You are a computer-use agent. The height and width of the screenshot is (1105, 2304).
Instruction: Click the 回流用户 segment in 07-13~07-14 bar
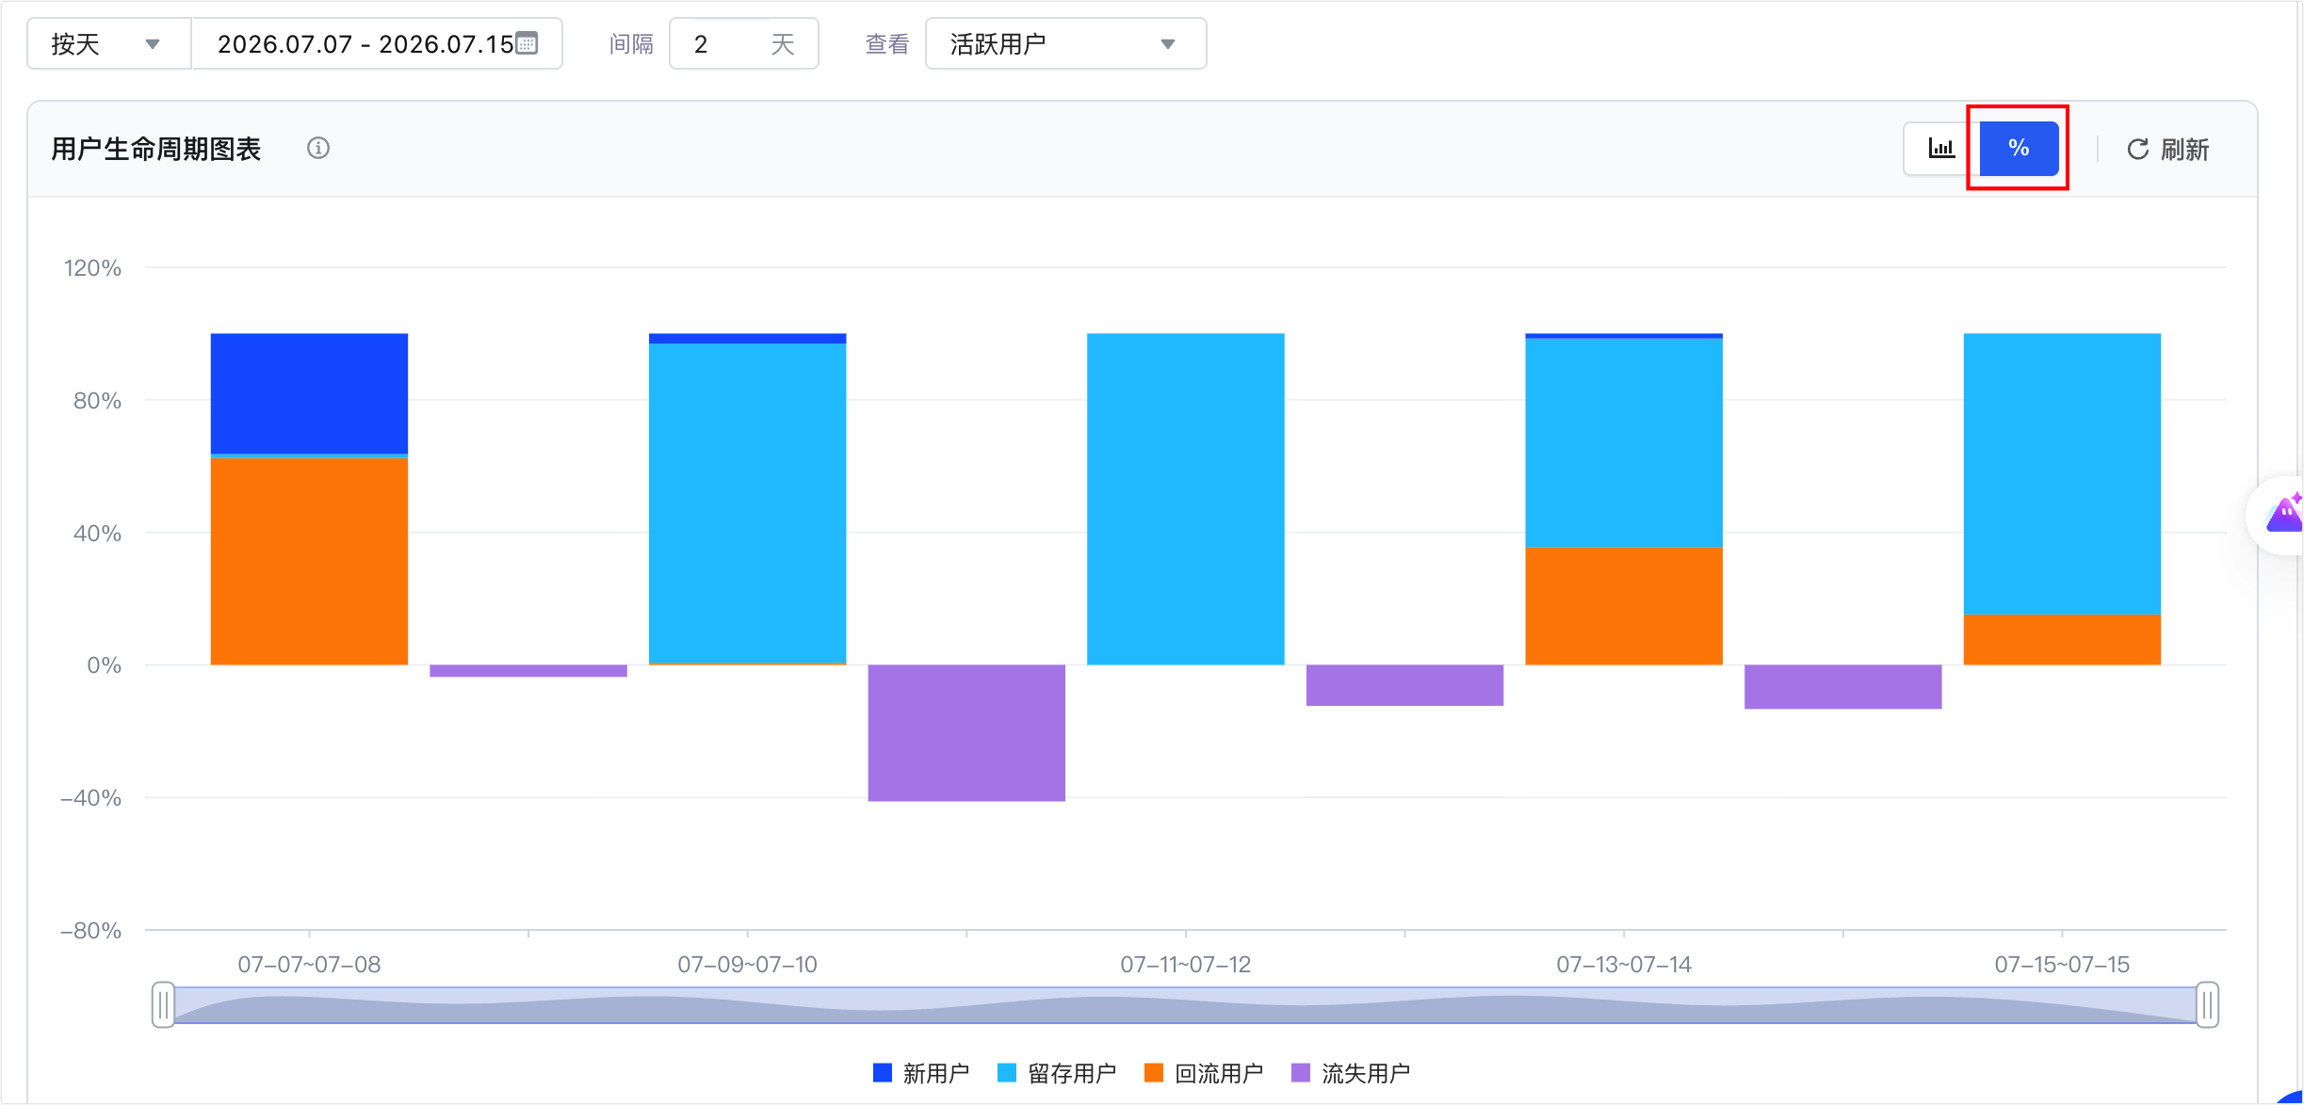click(x=1624, y=606)
